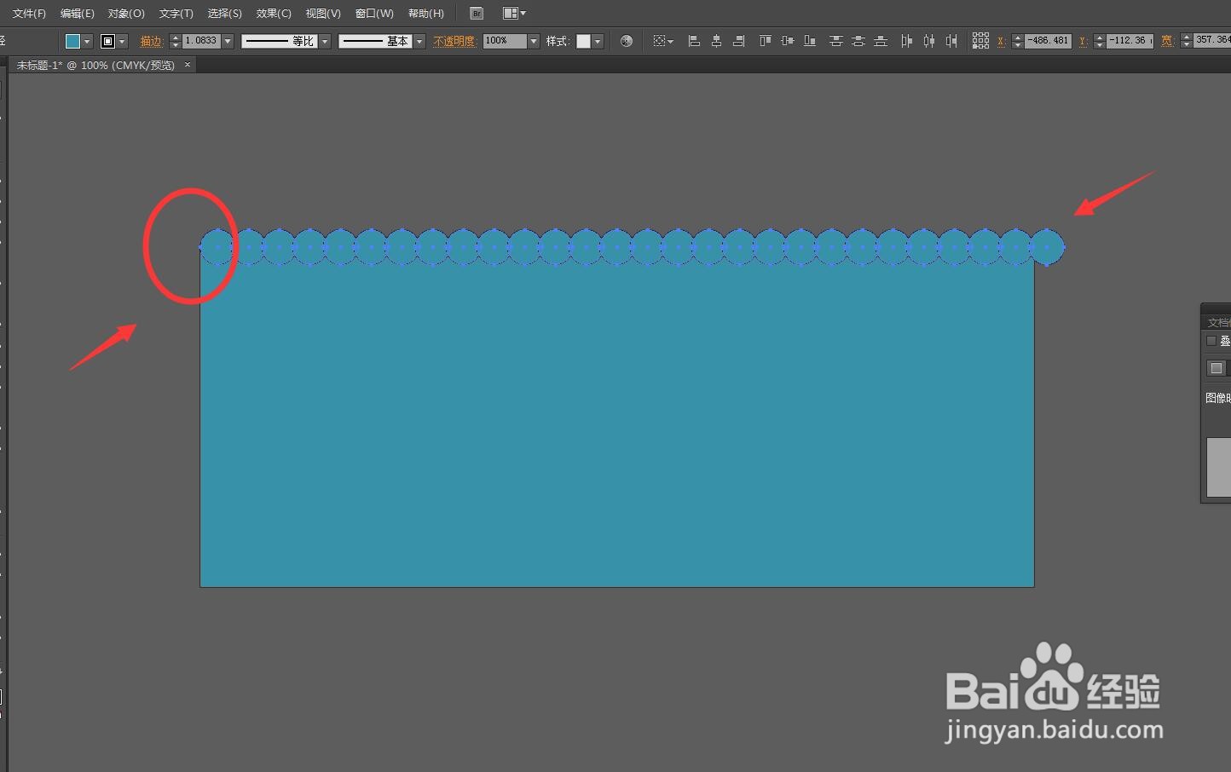Close the 未标题-1* document tab
The image size is (1231, 772).
[x=188, y=65]
